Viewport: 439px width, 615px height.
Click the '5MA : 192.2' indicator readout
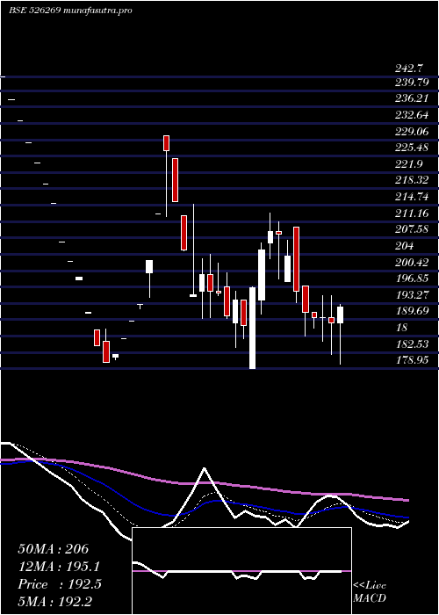coord(55,602)
